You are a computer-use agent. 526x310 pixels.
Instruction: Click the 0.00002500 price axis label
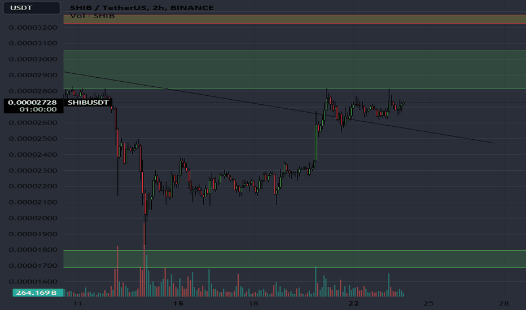coord(33,139)
